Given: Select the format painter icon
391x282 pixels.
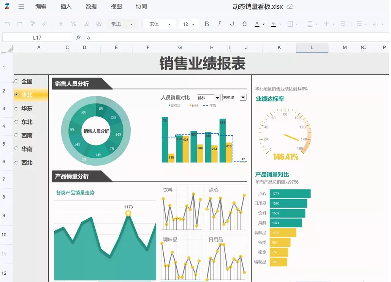Looking at the screenshot, I should [32, 24].
